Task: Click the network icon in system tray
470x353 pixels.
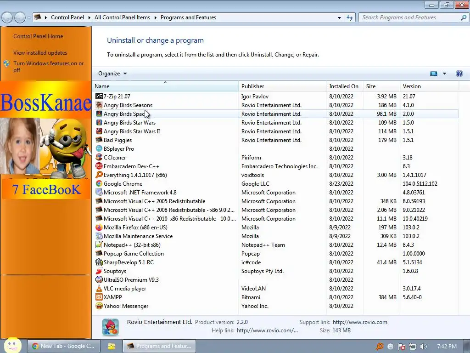Action: 413,347
